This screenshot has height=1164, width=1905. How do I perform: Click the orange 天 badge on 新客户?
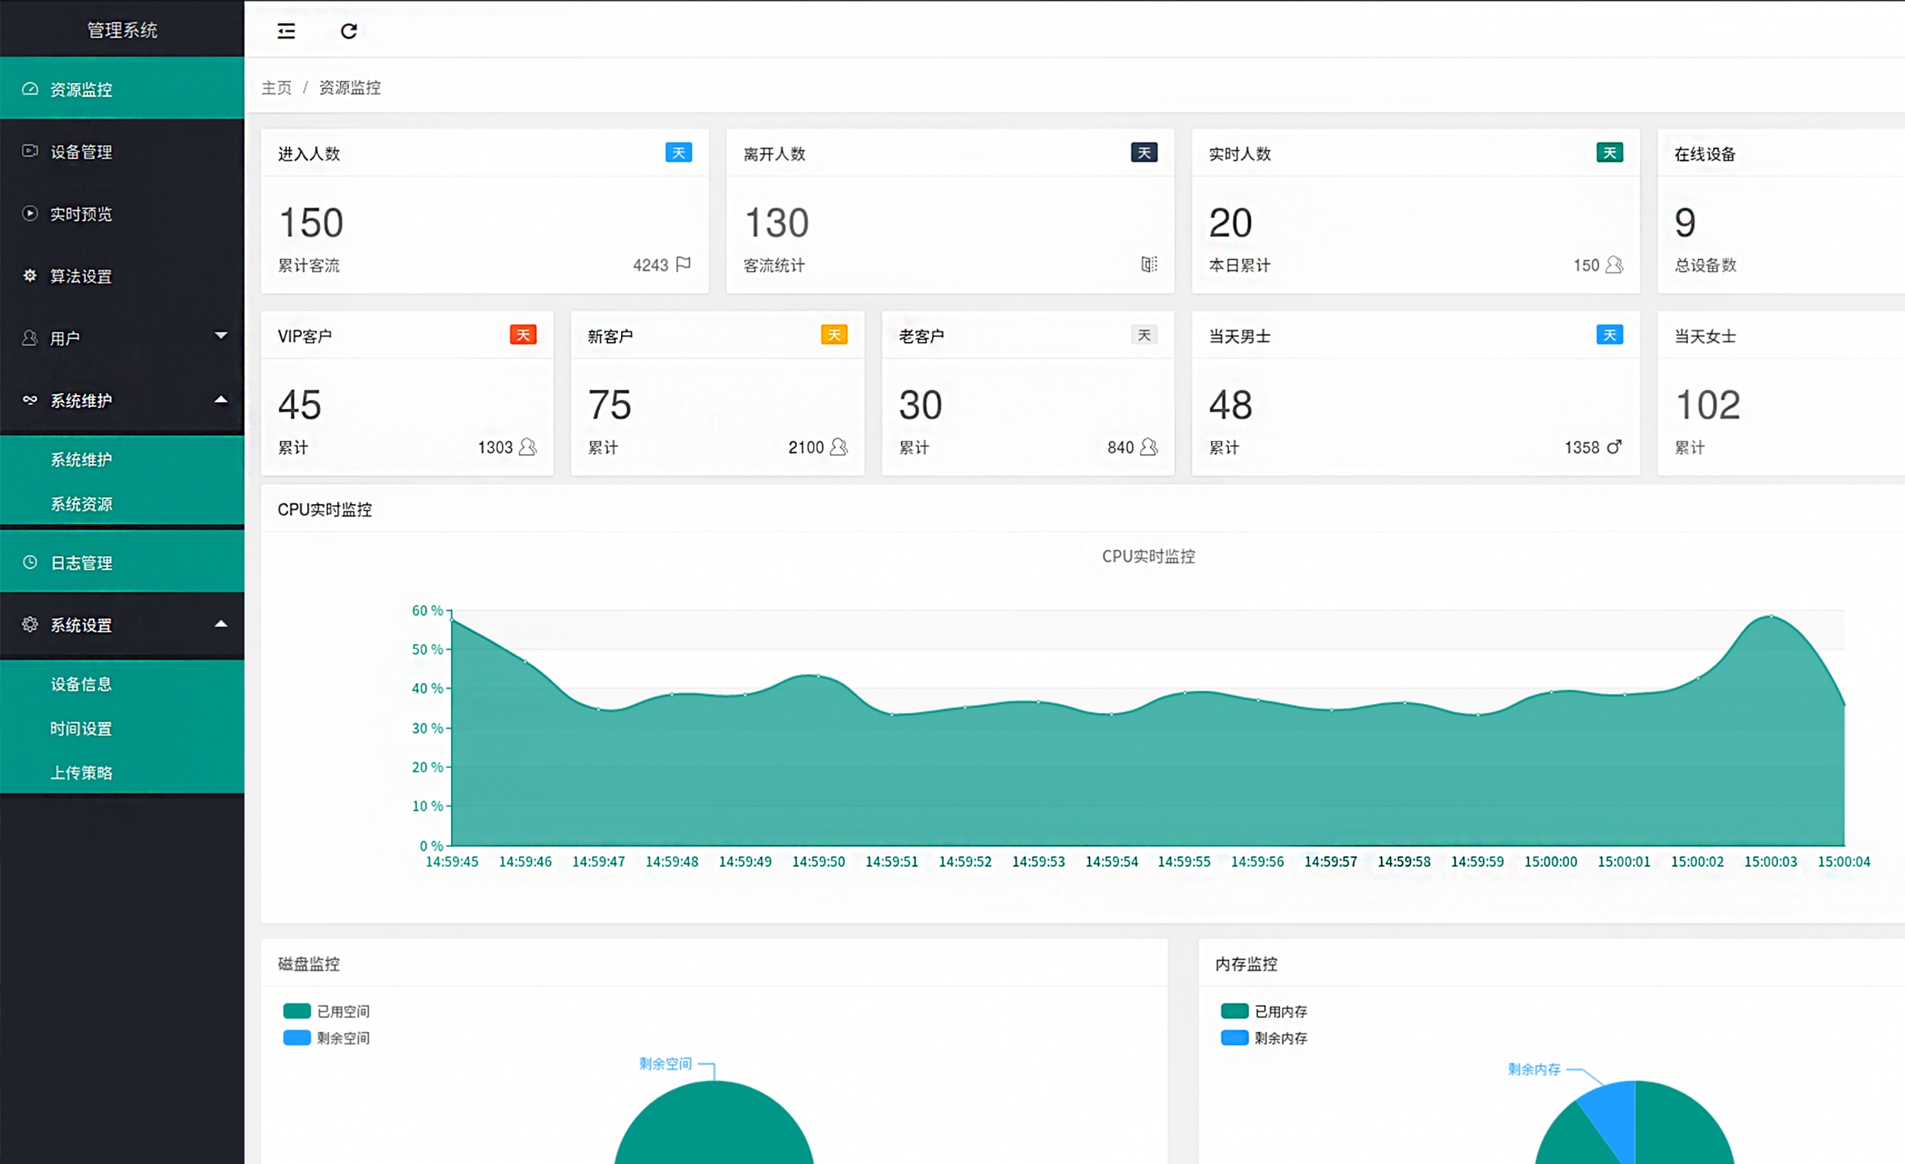(834, 334)
